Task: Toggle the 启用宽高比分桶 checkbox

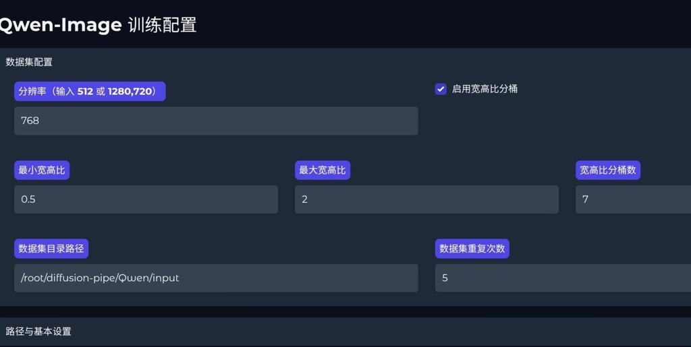Action: point(441,89)
